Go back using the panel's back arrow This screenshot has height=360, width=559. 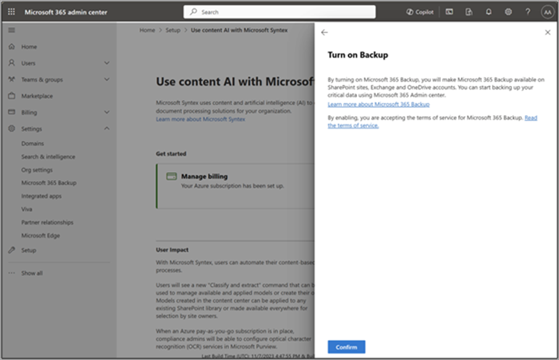tap(324, 33)
